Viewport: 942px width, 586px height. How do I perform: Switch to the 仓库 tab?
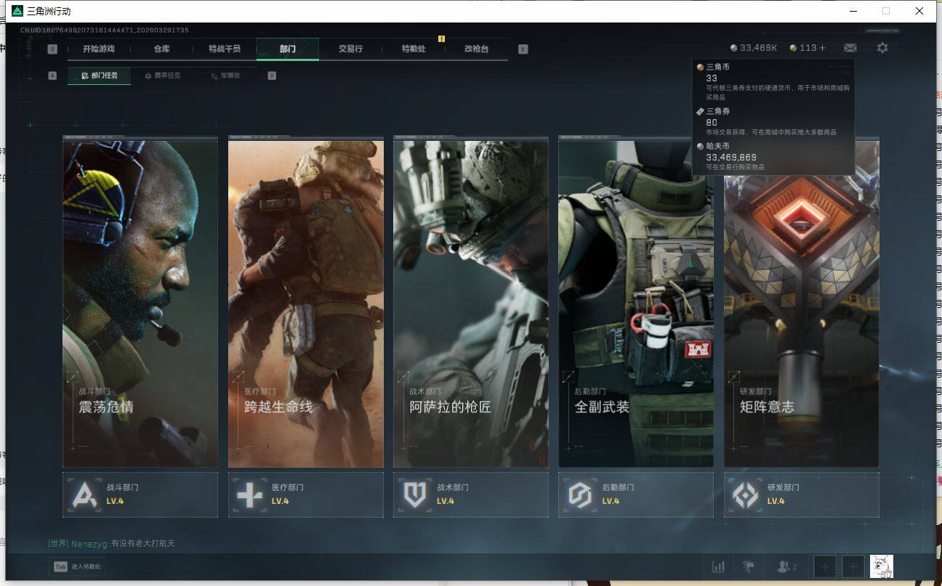pyautogui.click(x=161, y=49)
